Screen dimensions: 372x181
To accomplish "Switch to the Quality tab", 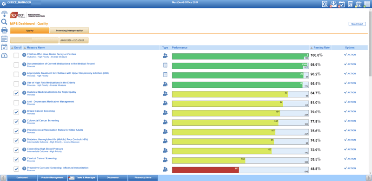I will click(x=30, y=30).
